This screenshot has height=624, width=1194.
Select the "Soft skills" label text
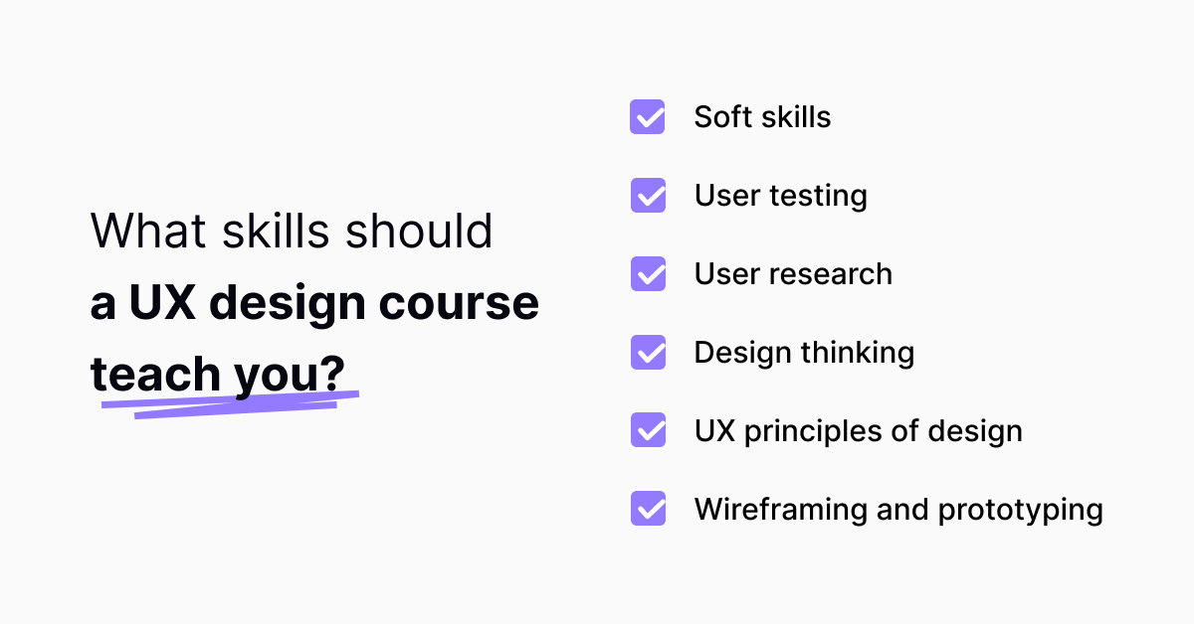762,117
